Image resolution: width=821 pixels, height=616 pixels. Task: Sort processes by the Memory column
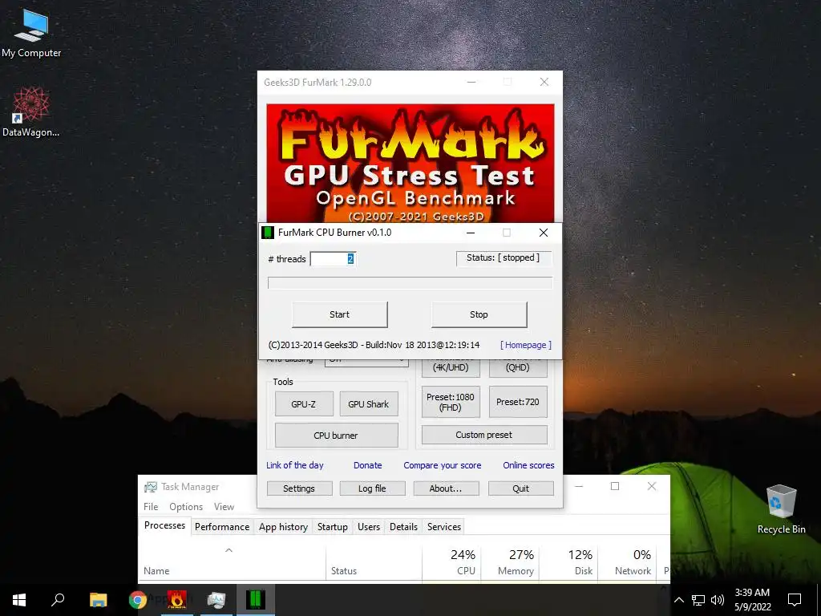pos(510,562)
